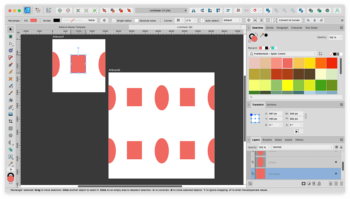
Task: Open the History tab
Action: 299,140
